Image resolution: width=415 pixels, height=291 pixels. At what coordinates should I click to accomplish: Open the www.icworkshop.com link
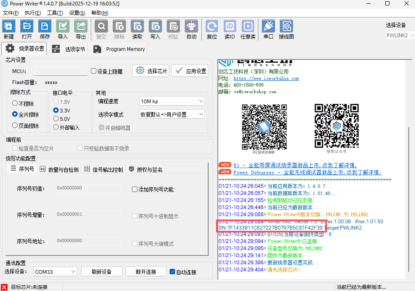(266, 78)
